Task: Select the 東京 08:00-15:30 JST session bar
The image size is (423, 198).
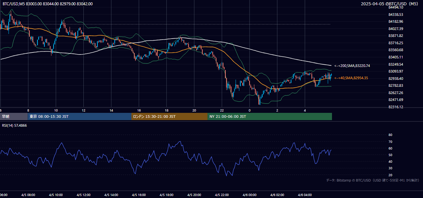Action: (79, 116)
